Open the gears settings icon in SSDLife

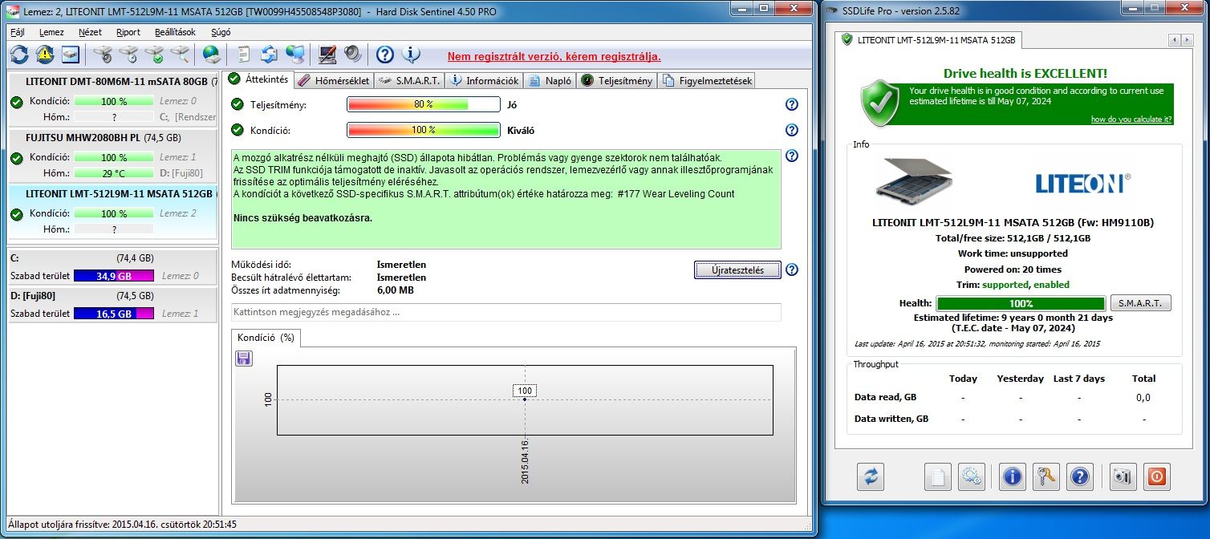tap(971, 476)
